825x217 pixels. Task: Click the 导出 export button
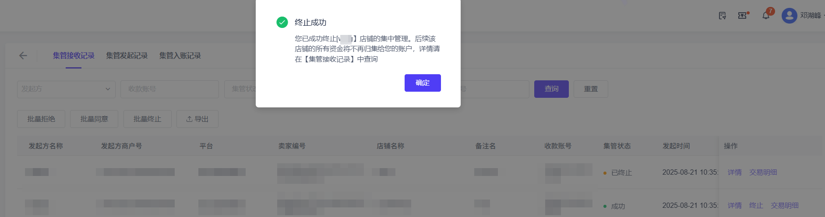pyautogui.click(x=197, y=119)
